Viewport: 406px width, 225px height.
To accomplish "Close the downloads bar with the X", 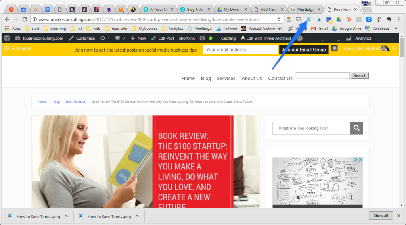I will pos(399,215).
